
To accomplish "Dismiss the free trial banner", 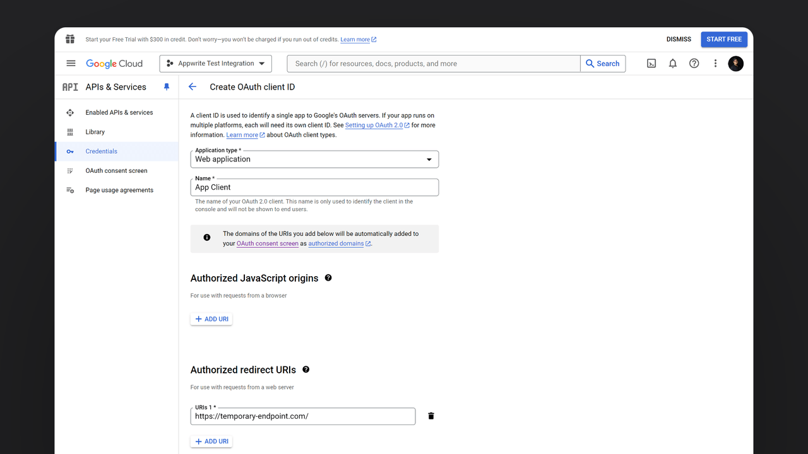I will (679, 39).
